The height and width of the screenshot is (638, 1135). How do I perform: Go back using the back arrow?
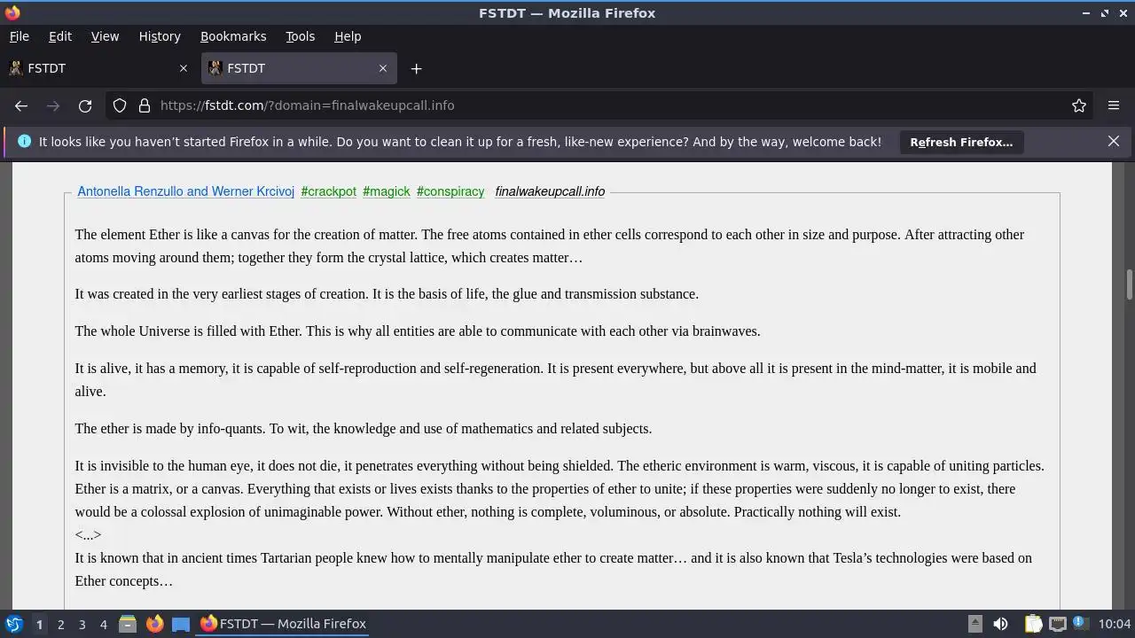(21, 105)
